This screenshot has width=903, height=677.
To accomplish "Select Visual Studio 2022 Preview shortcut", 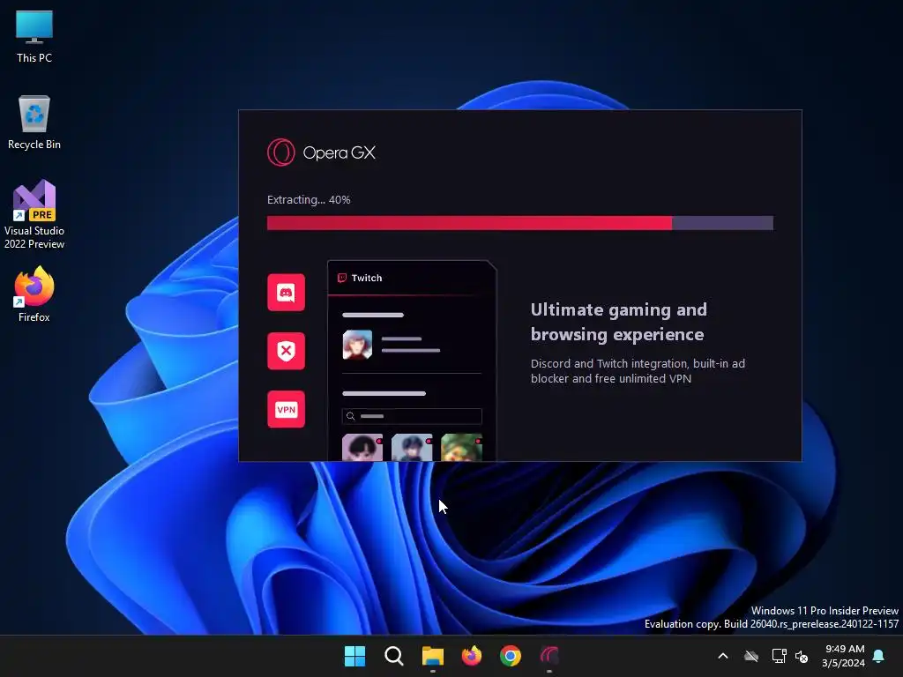I will (x=34, y=214).
